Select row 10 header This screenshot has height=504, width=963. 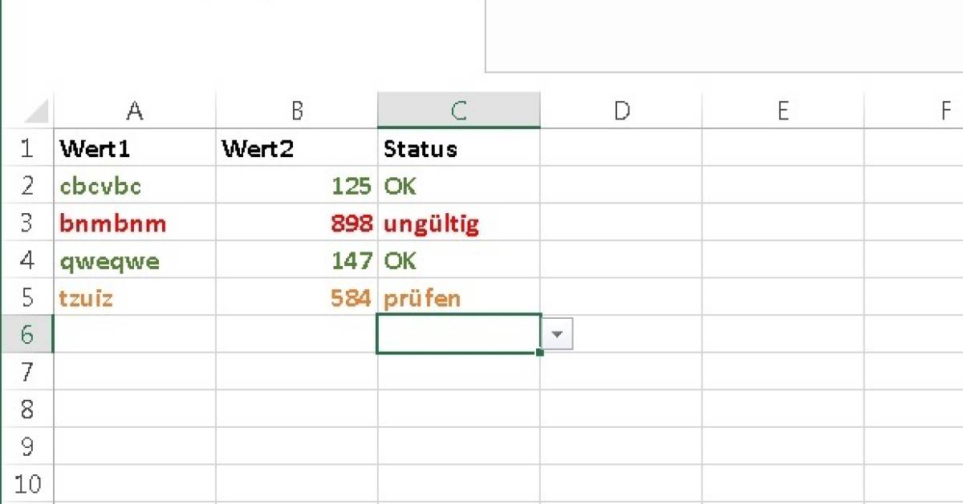[26, 484]
